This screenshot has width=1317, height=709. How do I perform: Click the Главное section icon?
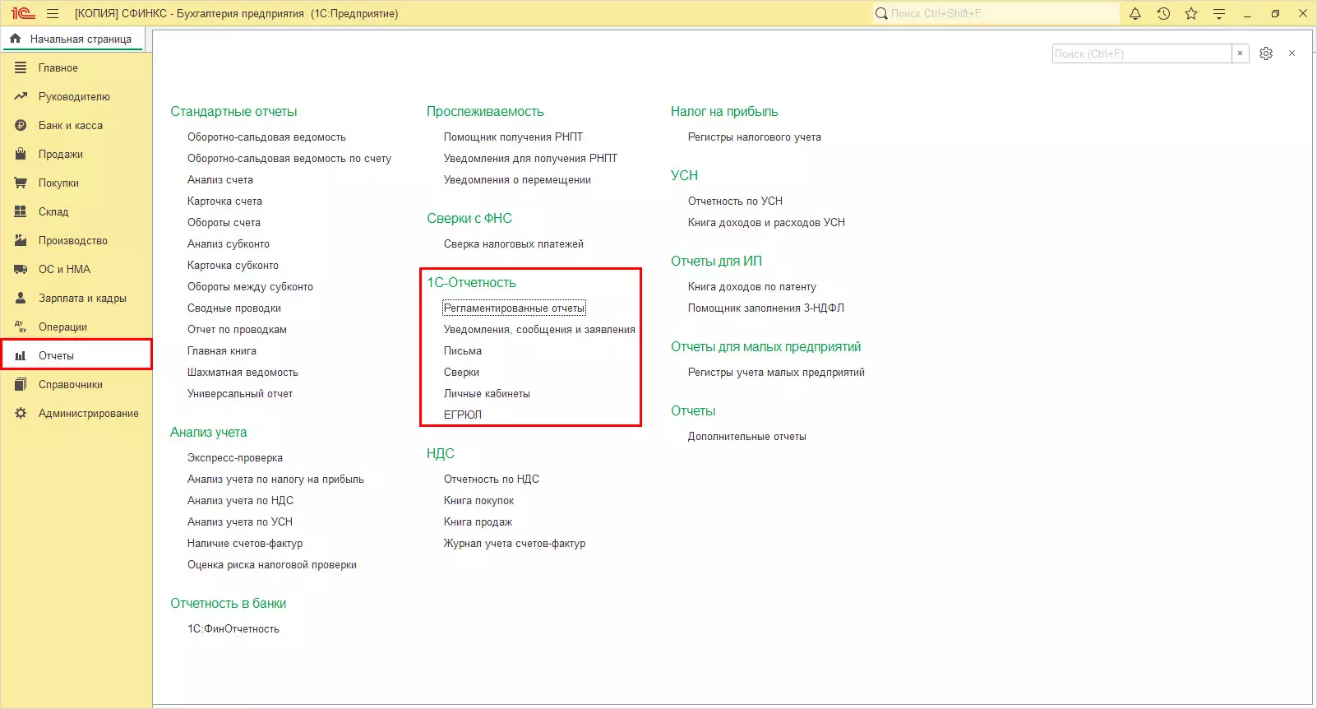(21, 68)
